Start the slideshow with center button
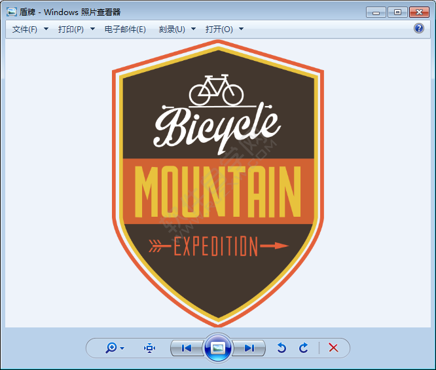This screenshot has width=436, height=370. (x=218, y=348)
